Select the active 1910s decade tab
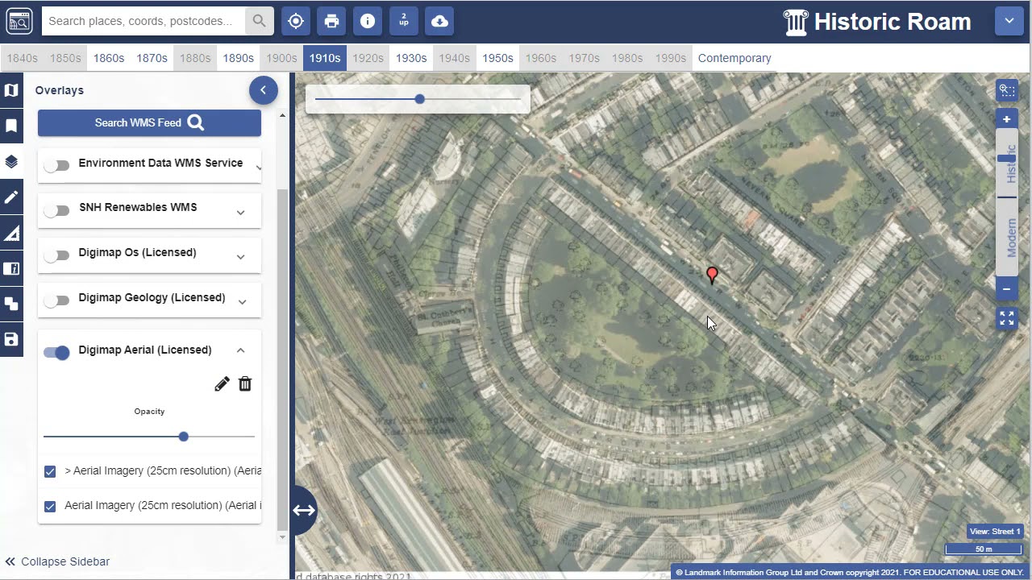Viewport: 1032px width, 580px height. (x=325, y=58)
